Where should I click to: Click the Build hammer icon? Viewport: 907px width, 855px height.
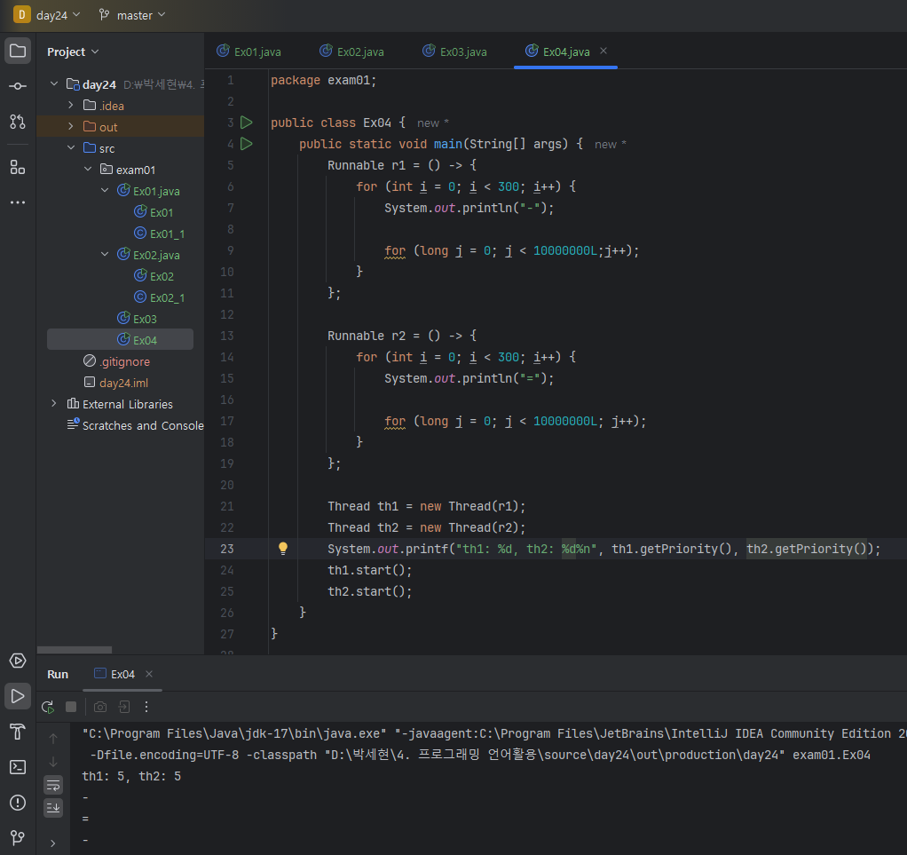[x=18, y=732]
